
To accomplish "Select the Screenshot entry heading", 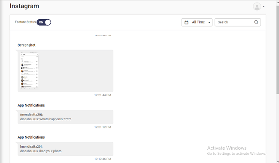I will point(27,45).
